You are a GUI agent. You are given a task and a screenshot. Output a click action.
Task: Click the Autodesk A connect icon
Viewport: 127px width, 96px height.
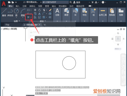coord(96,2)
